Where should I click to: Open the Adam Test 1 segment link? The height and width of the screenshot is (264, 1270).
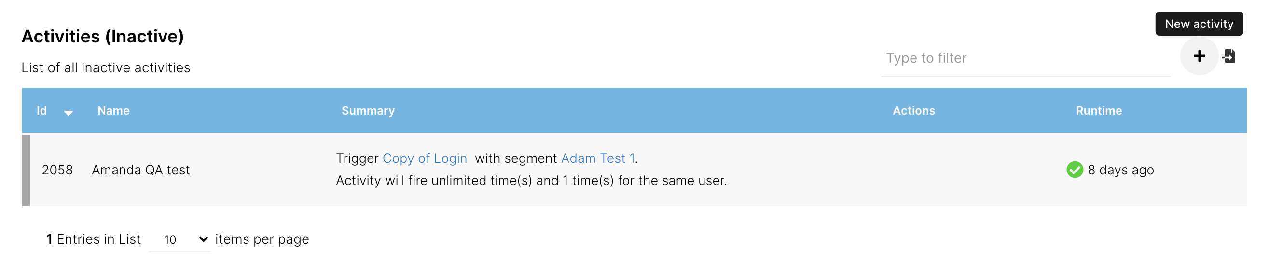(597, 158)
